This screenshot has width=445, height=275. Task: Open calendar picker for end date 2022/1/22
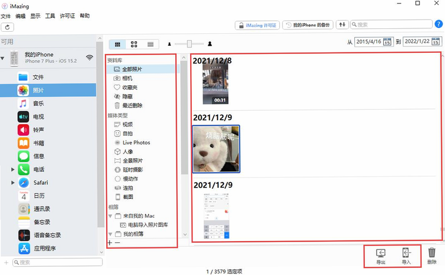(x=436, y=42)
